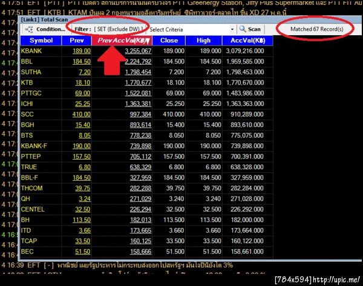Click ICHI Close value 25.250
363x286 pixels.
tap(175, 103)
